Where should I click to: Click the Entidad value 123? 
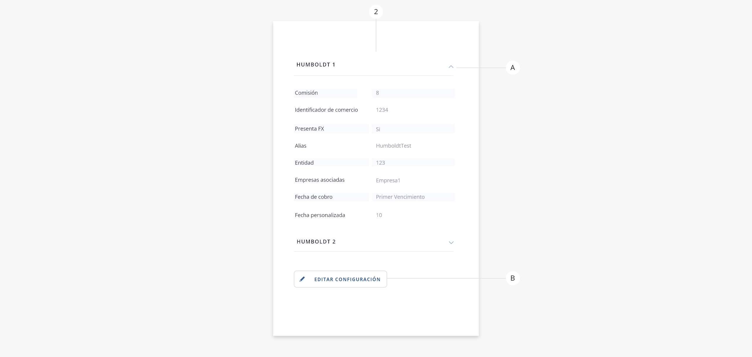point(380,163)
